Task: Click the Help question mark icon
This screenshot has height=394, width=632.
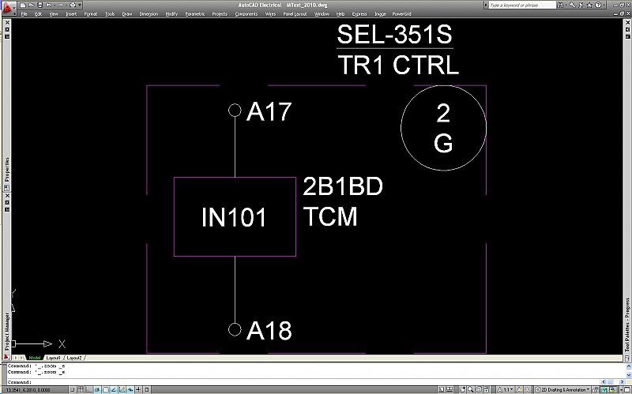Action: coord(598,6)
